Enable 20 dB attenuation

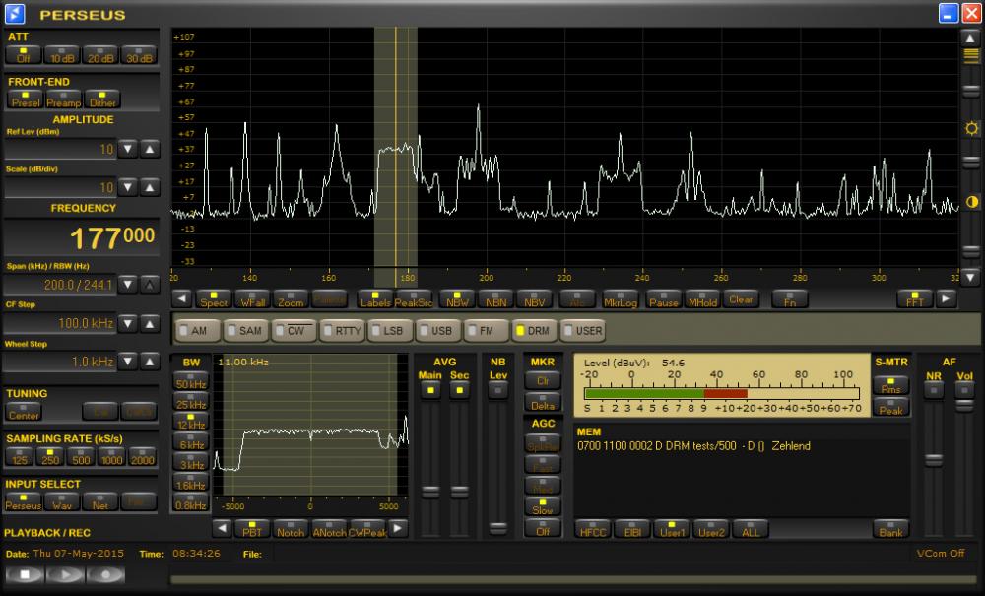point(101,56)
